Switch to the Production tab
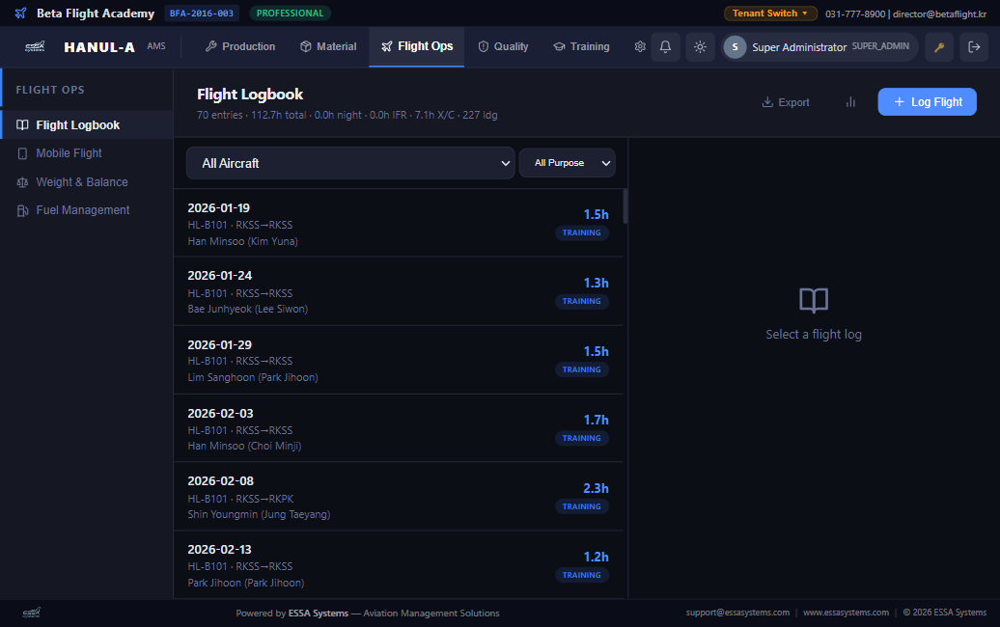 pyautogui.click(x=239, y=46)
